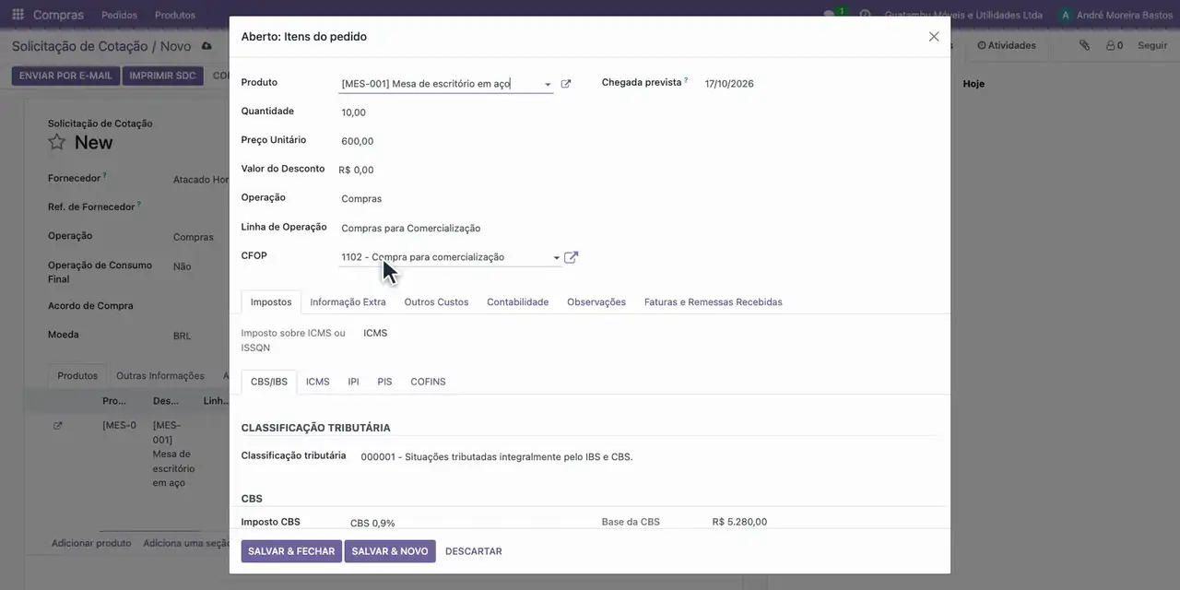Open the messages chat icon in navbar
1180x590 pixels.
pyautogui.click(x=830, y=15)
